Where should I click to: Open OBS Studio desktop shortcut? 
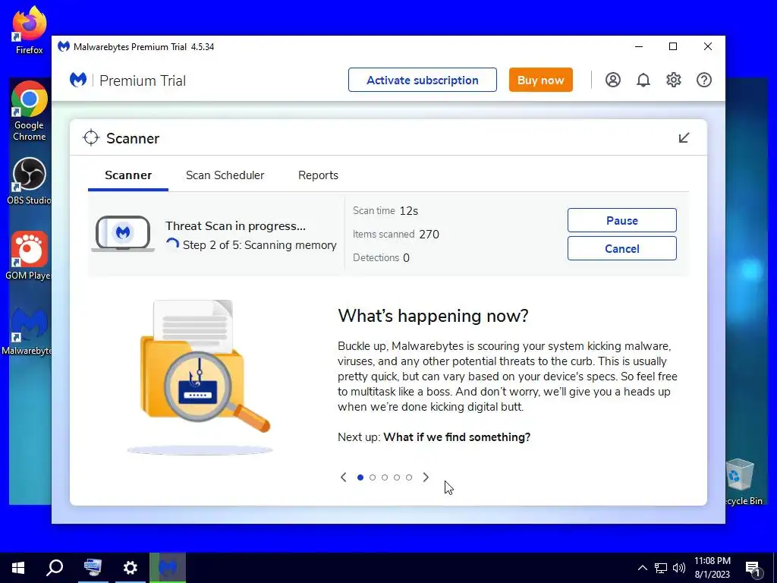coord(30,181)
